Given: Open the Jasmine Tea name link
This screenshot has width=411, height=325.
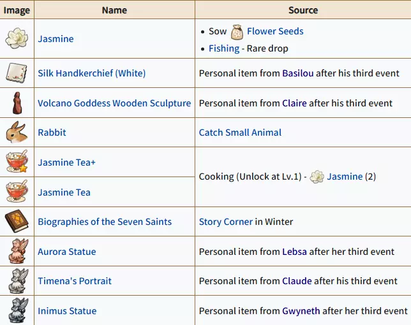Looking at the screenshot, I should pos(64,192).
